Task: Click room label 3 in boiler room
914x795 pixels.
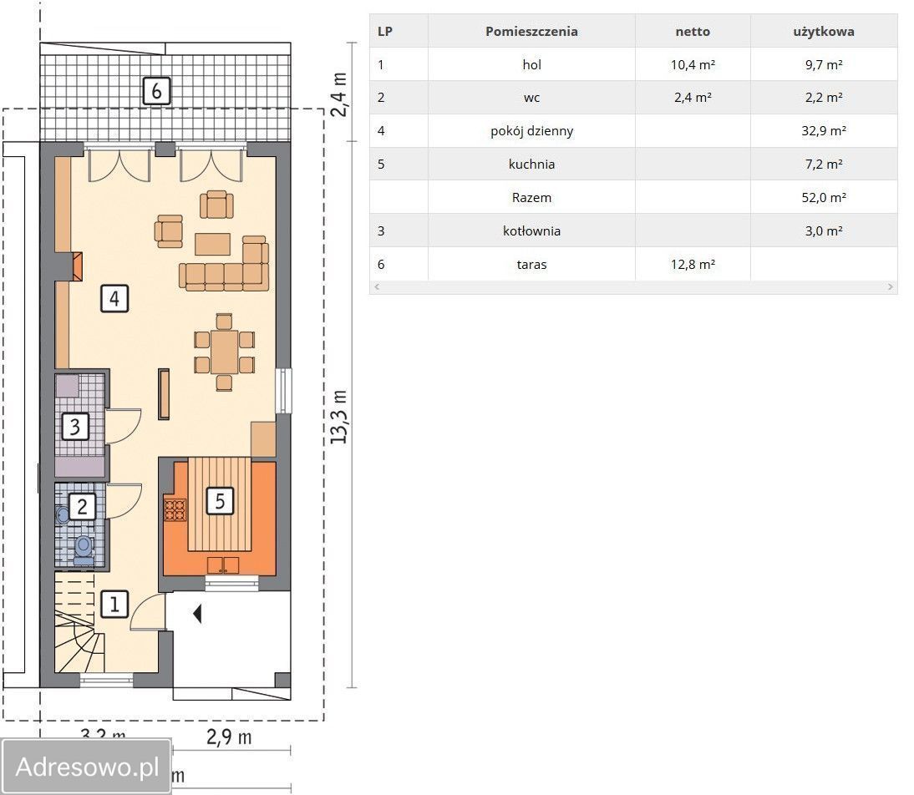Action: click(75, 427)
